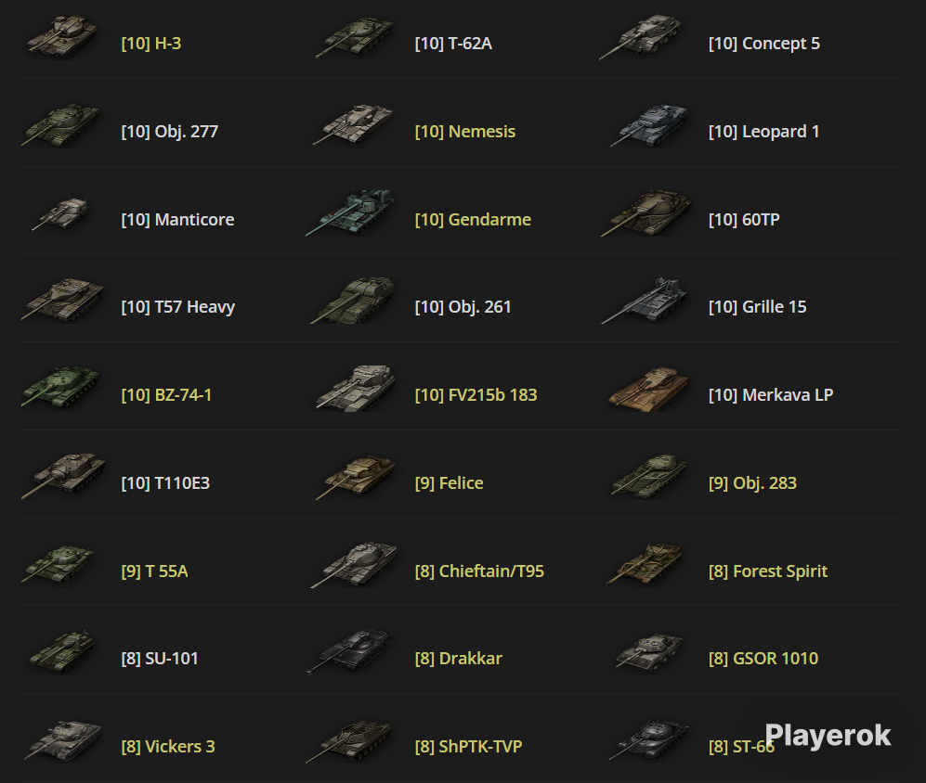The image size is (926, 783).
Task: Select the Forest Spirit tank image
Action: (x=645, y=564)
